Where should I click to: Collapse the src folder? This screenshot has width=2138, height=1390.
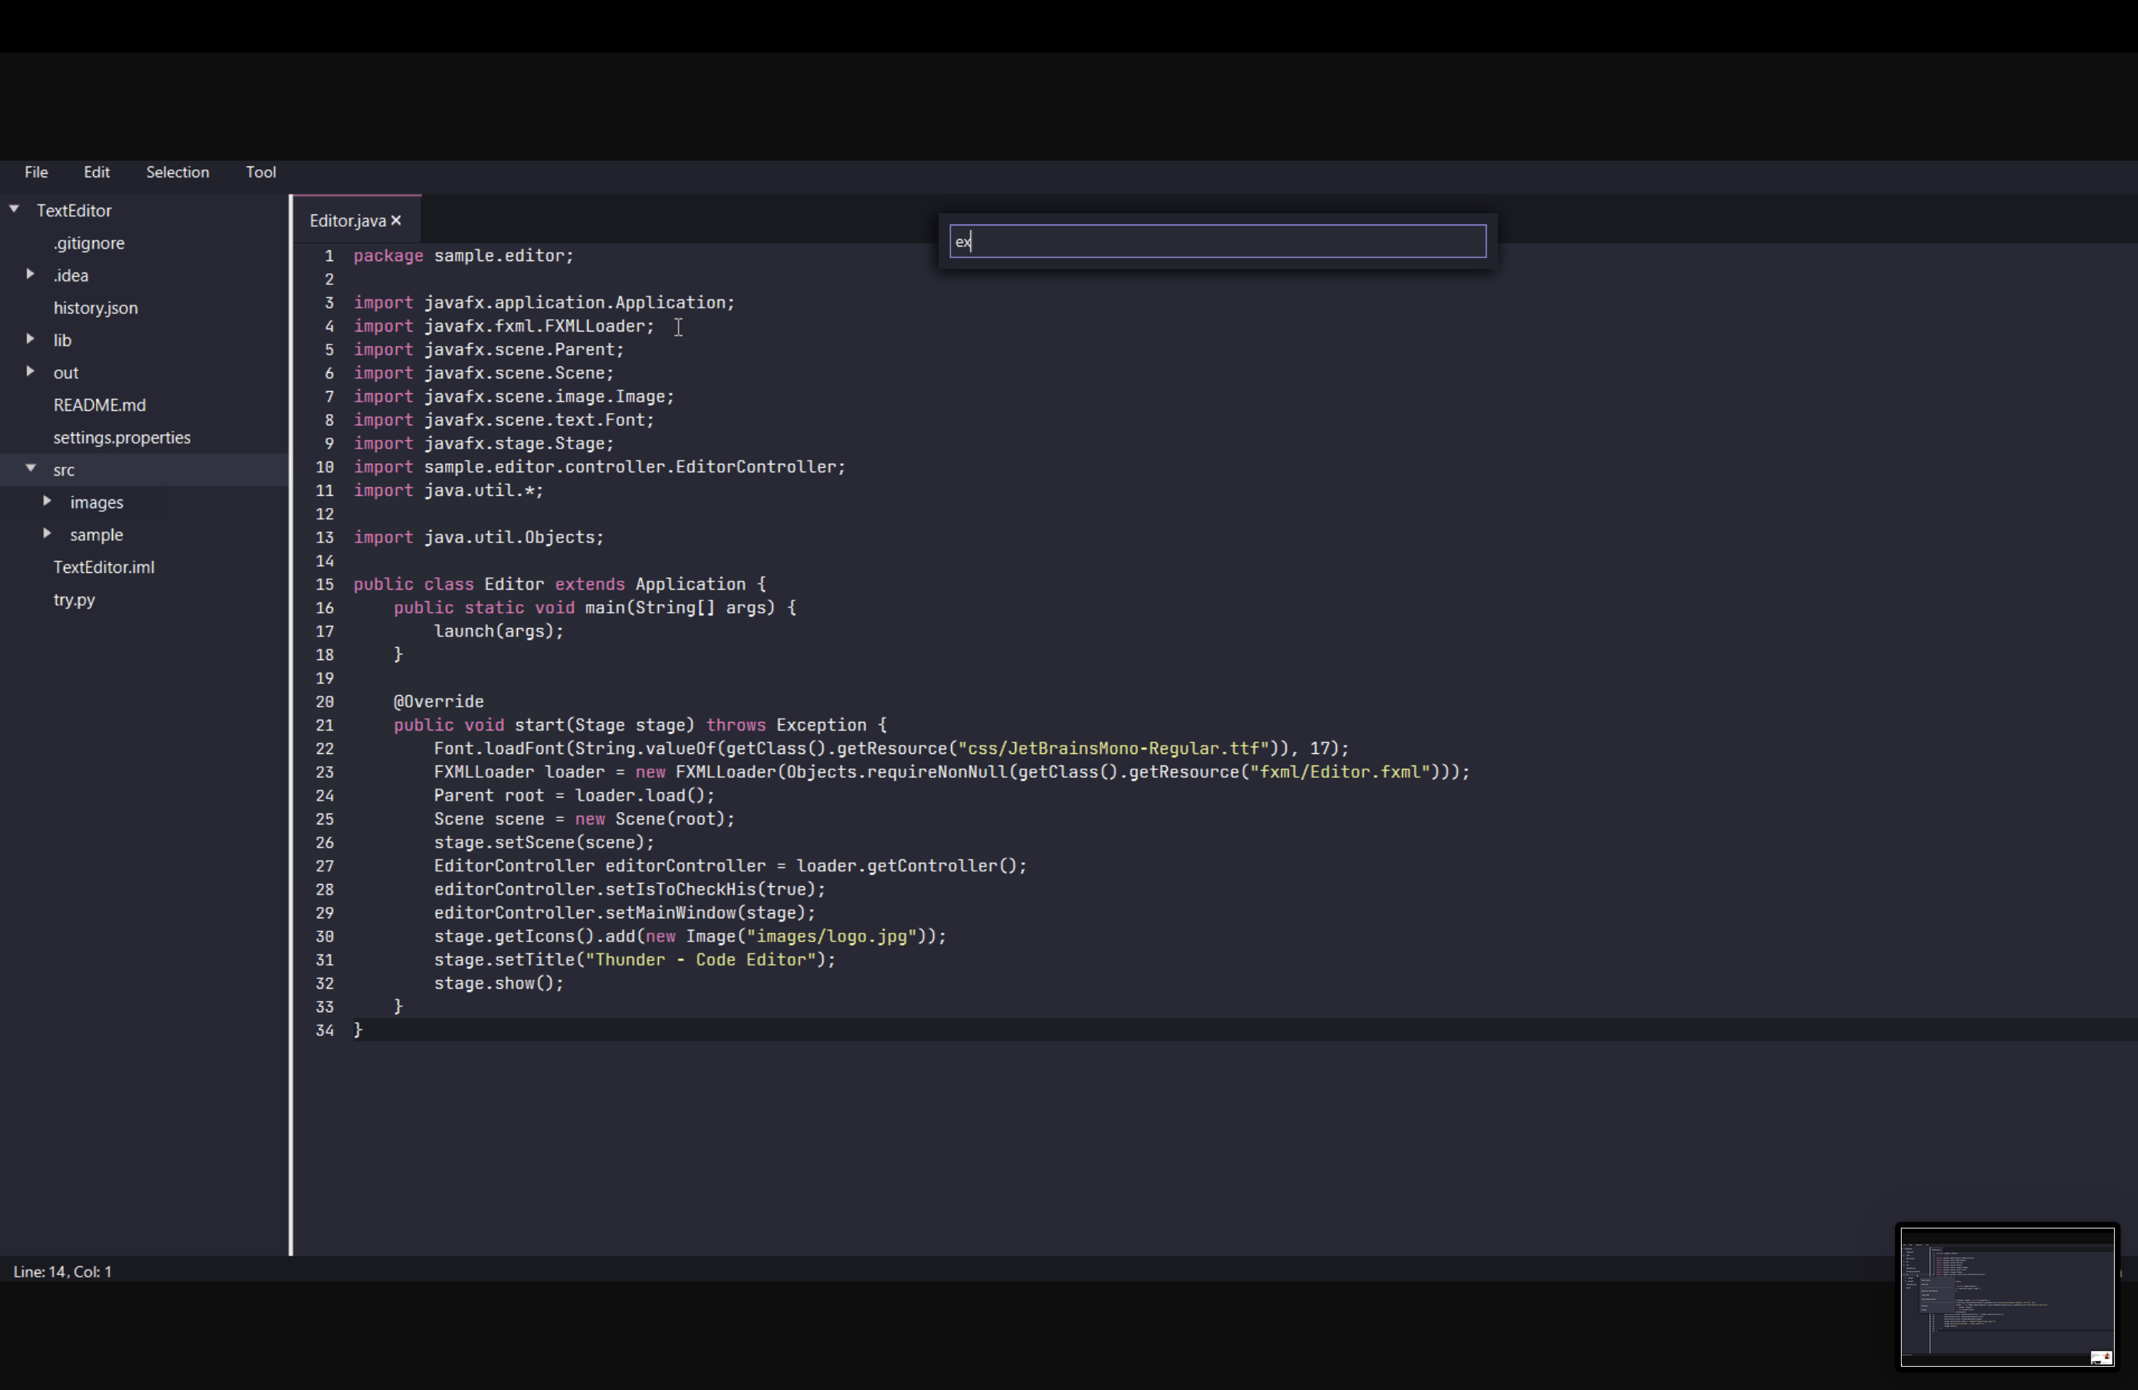(x=31, y=469)
